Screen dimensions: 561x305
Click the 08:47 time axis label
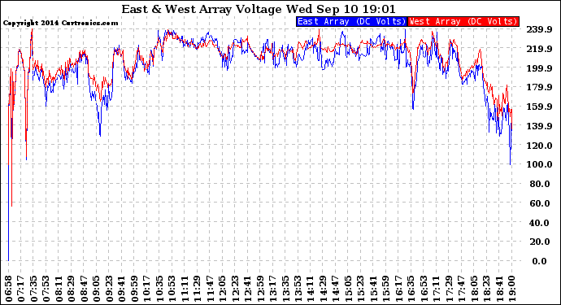85,289
